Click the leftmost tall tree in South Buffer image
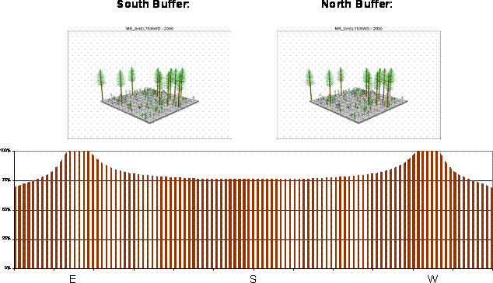The image size is (493, 283). [101, 85]
